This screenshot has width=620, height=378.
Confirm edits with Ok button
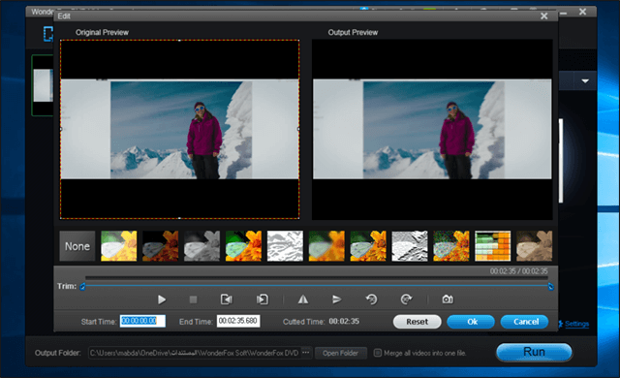click(x=471, y=322)
